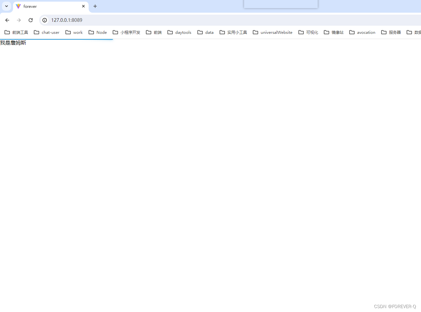
Task: Open the tab search dropdown arrow
Action: tap(7, 6)
